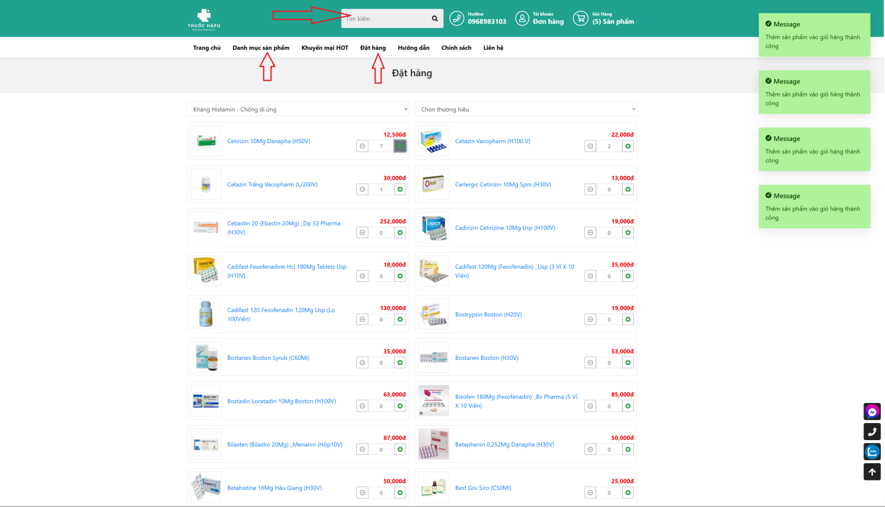Open Bilaxten (Bilastin 20Mg) product link
Viewport: 885px width, 507px height.
pos(284,445)
